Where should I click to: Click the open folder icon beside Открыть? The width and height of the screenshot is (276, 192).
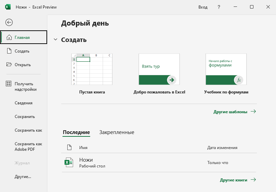pyautogui.click(x=9, y=64)
